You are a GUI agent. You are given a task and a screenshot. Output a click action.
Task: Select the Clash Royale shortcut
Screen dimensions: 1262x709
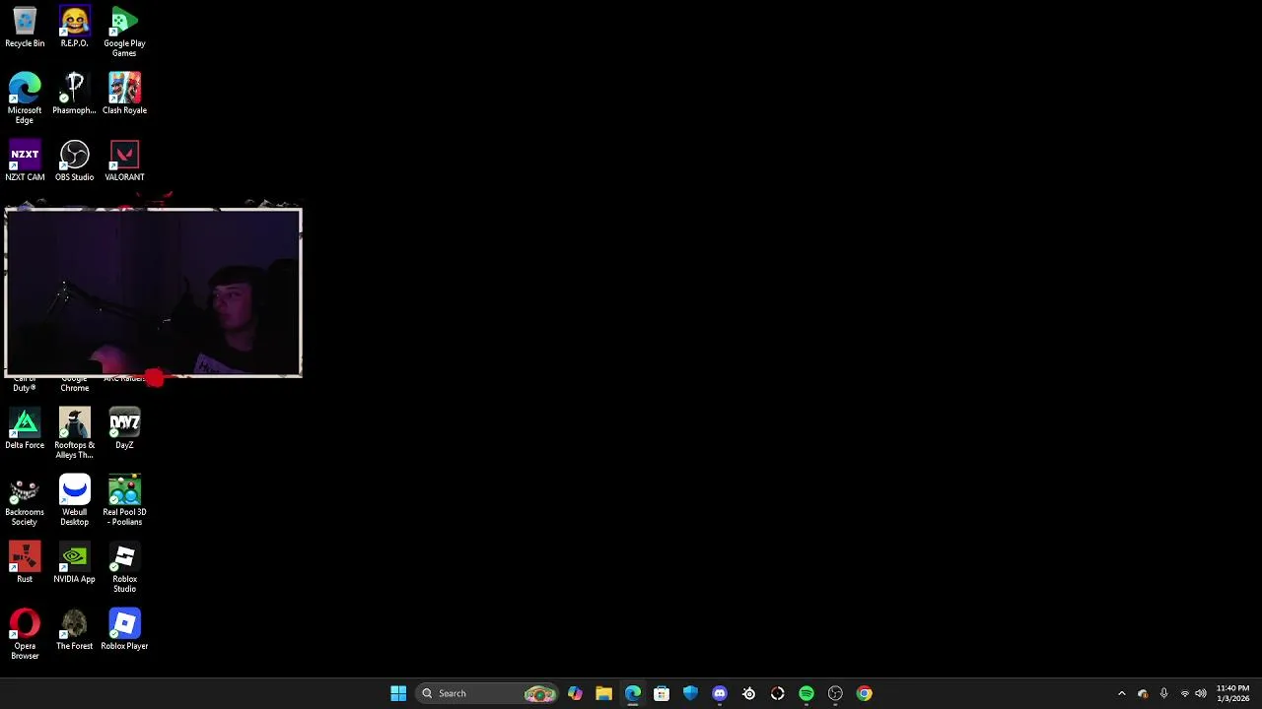(124, 95)
